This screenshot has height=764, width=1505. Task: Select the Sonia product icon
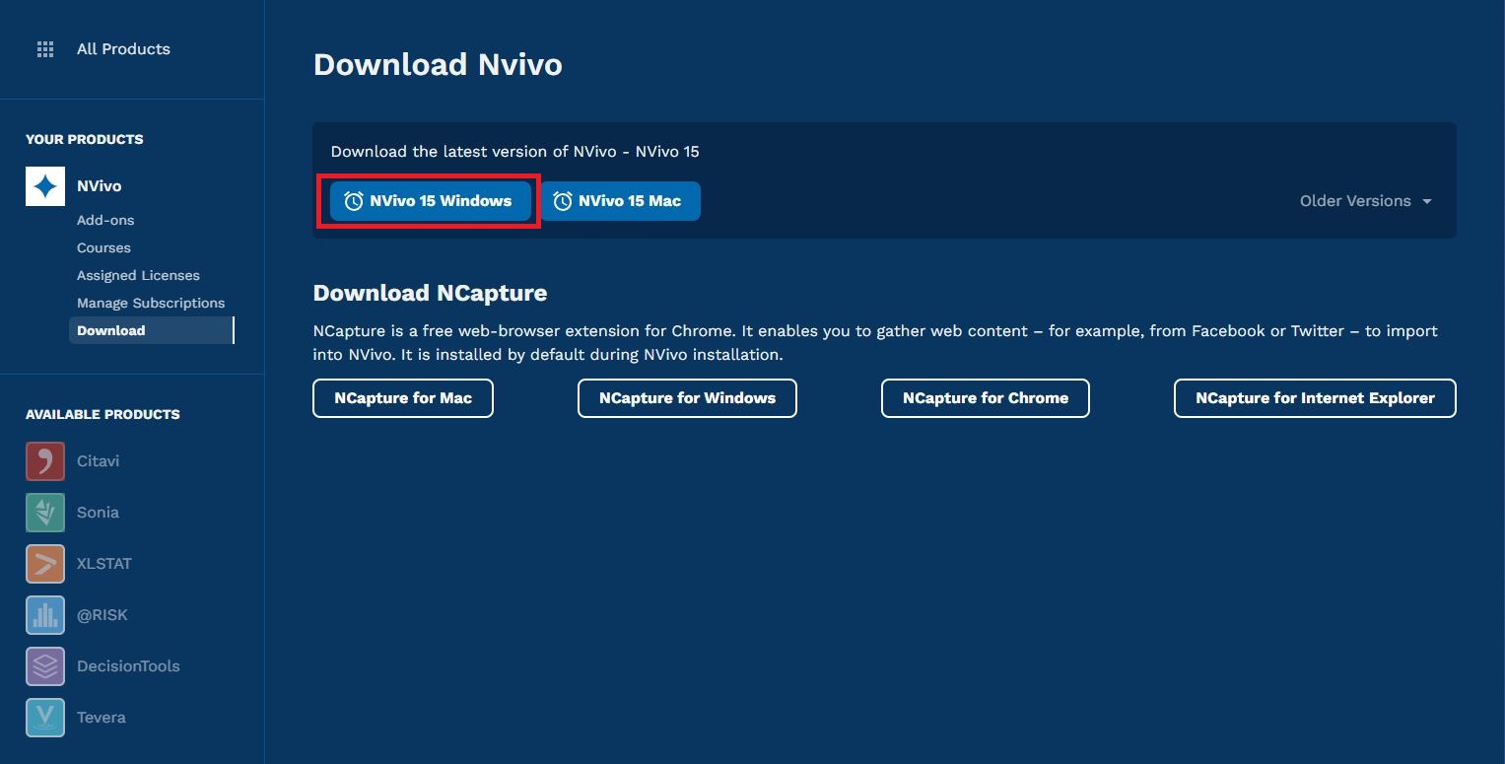click(x=45, y=513)
